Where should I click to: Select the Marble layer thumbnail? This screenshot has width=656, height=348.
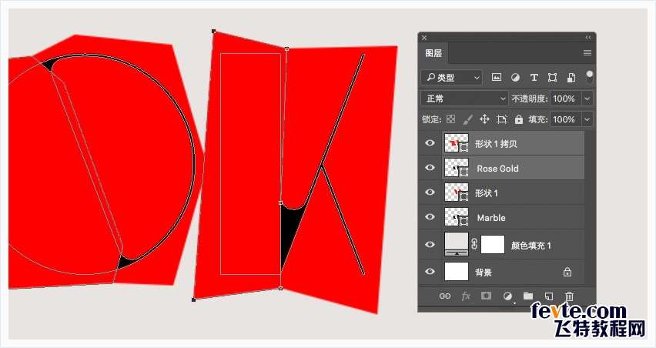(457, 217)
